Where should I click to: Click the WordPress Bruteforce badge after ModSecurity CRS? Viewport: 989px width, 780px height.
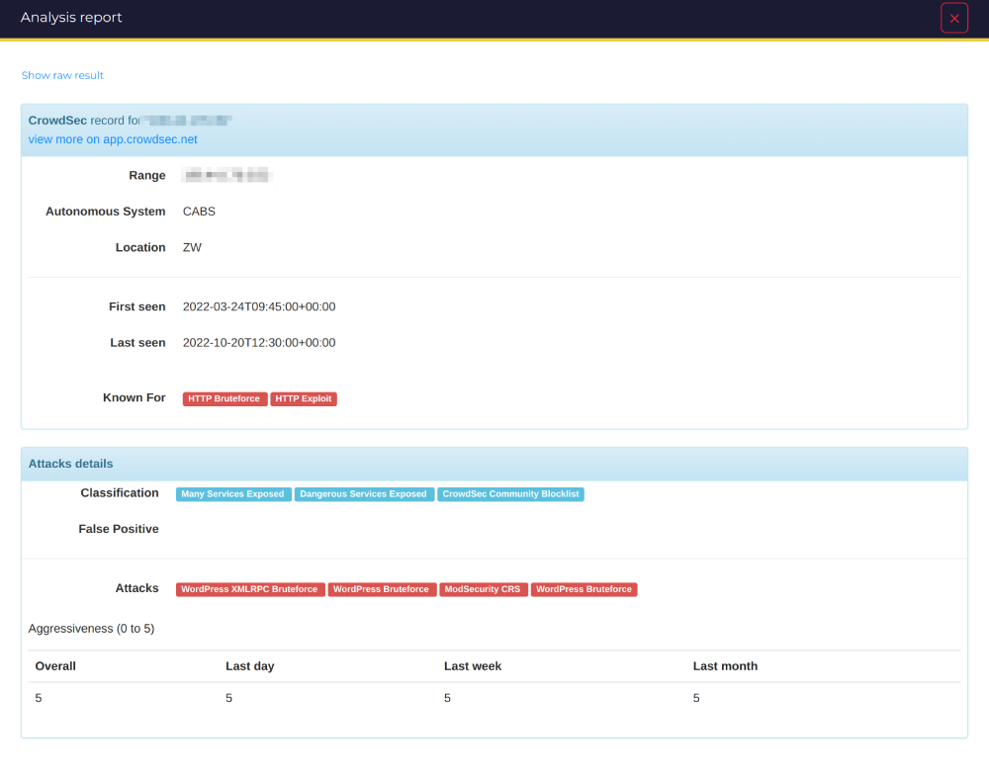click(x=584, y=589)
